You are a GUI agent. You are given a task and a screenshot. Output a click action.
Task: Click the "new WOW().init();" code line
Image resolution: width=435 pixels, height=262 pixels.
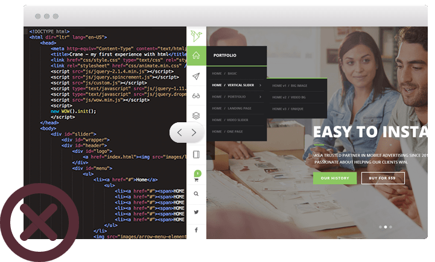pyautogui.click(x=73, y=111)
